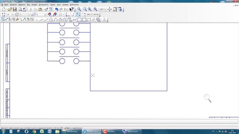The height and width of the screenshot is (134, 239).
Task: Select the Hatch fill tool
Action: point(94,20)
